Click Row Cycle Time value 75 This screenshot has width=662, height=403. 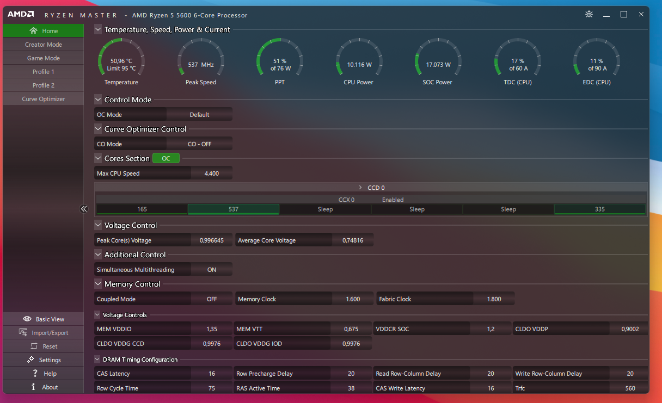tap(212, 388)
